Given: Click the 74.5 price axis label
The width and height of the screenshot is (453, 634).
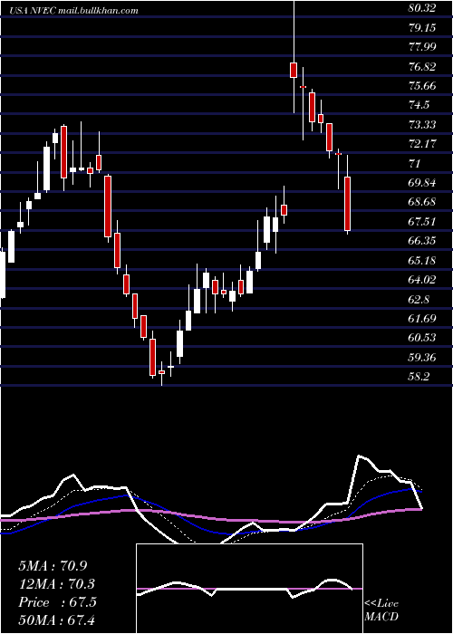Looking at the screenshot, I should (x=419, y=105).
